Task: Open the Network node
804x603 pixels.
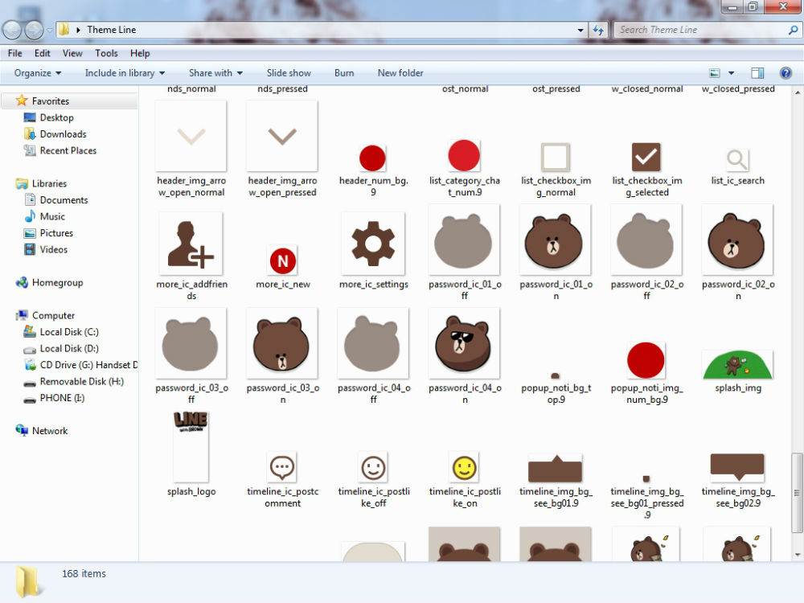Action: 42,431
